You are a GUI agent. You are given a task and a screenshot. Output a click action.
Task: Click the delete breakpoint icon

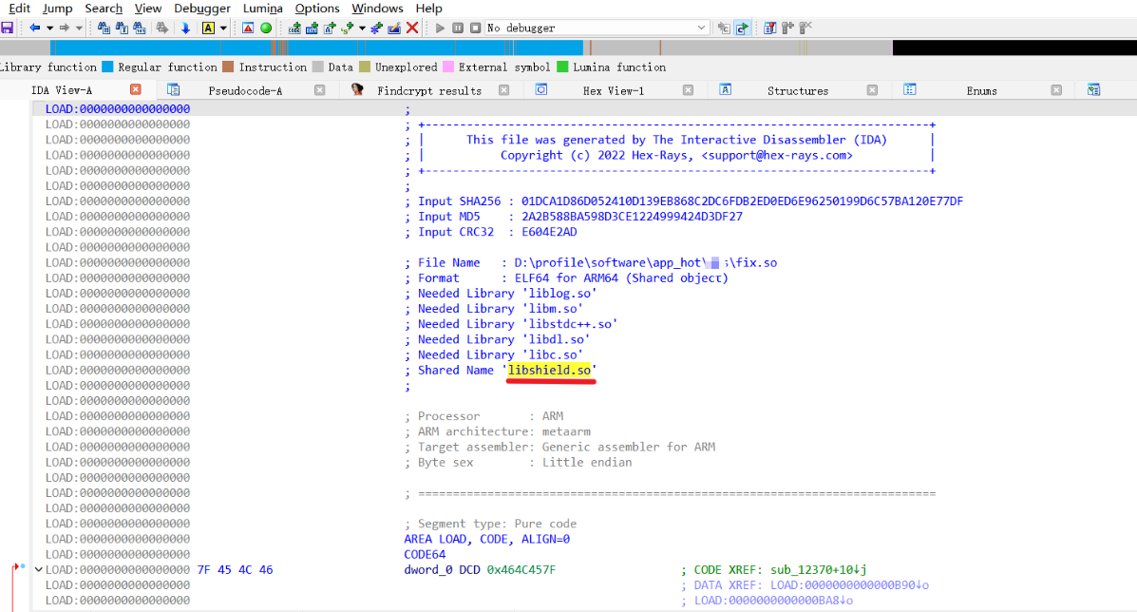805,28
